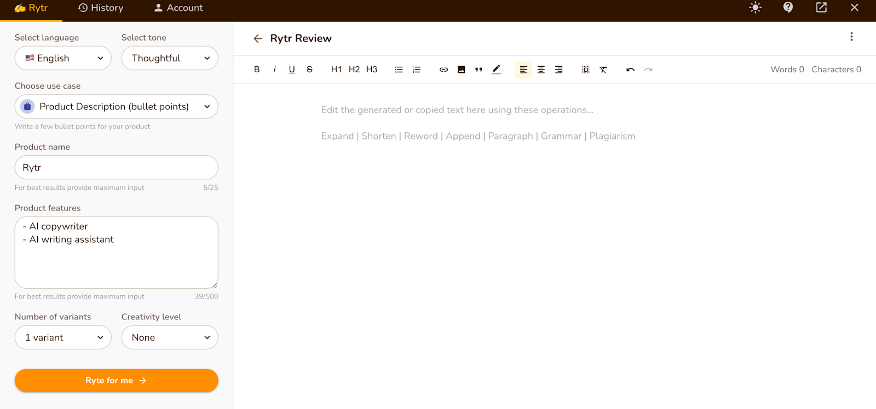This screenshot has height=409, width=876.
Task: Clear text formatting
Action: click(603, 69)
